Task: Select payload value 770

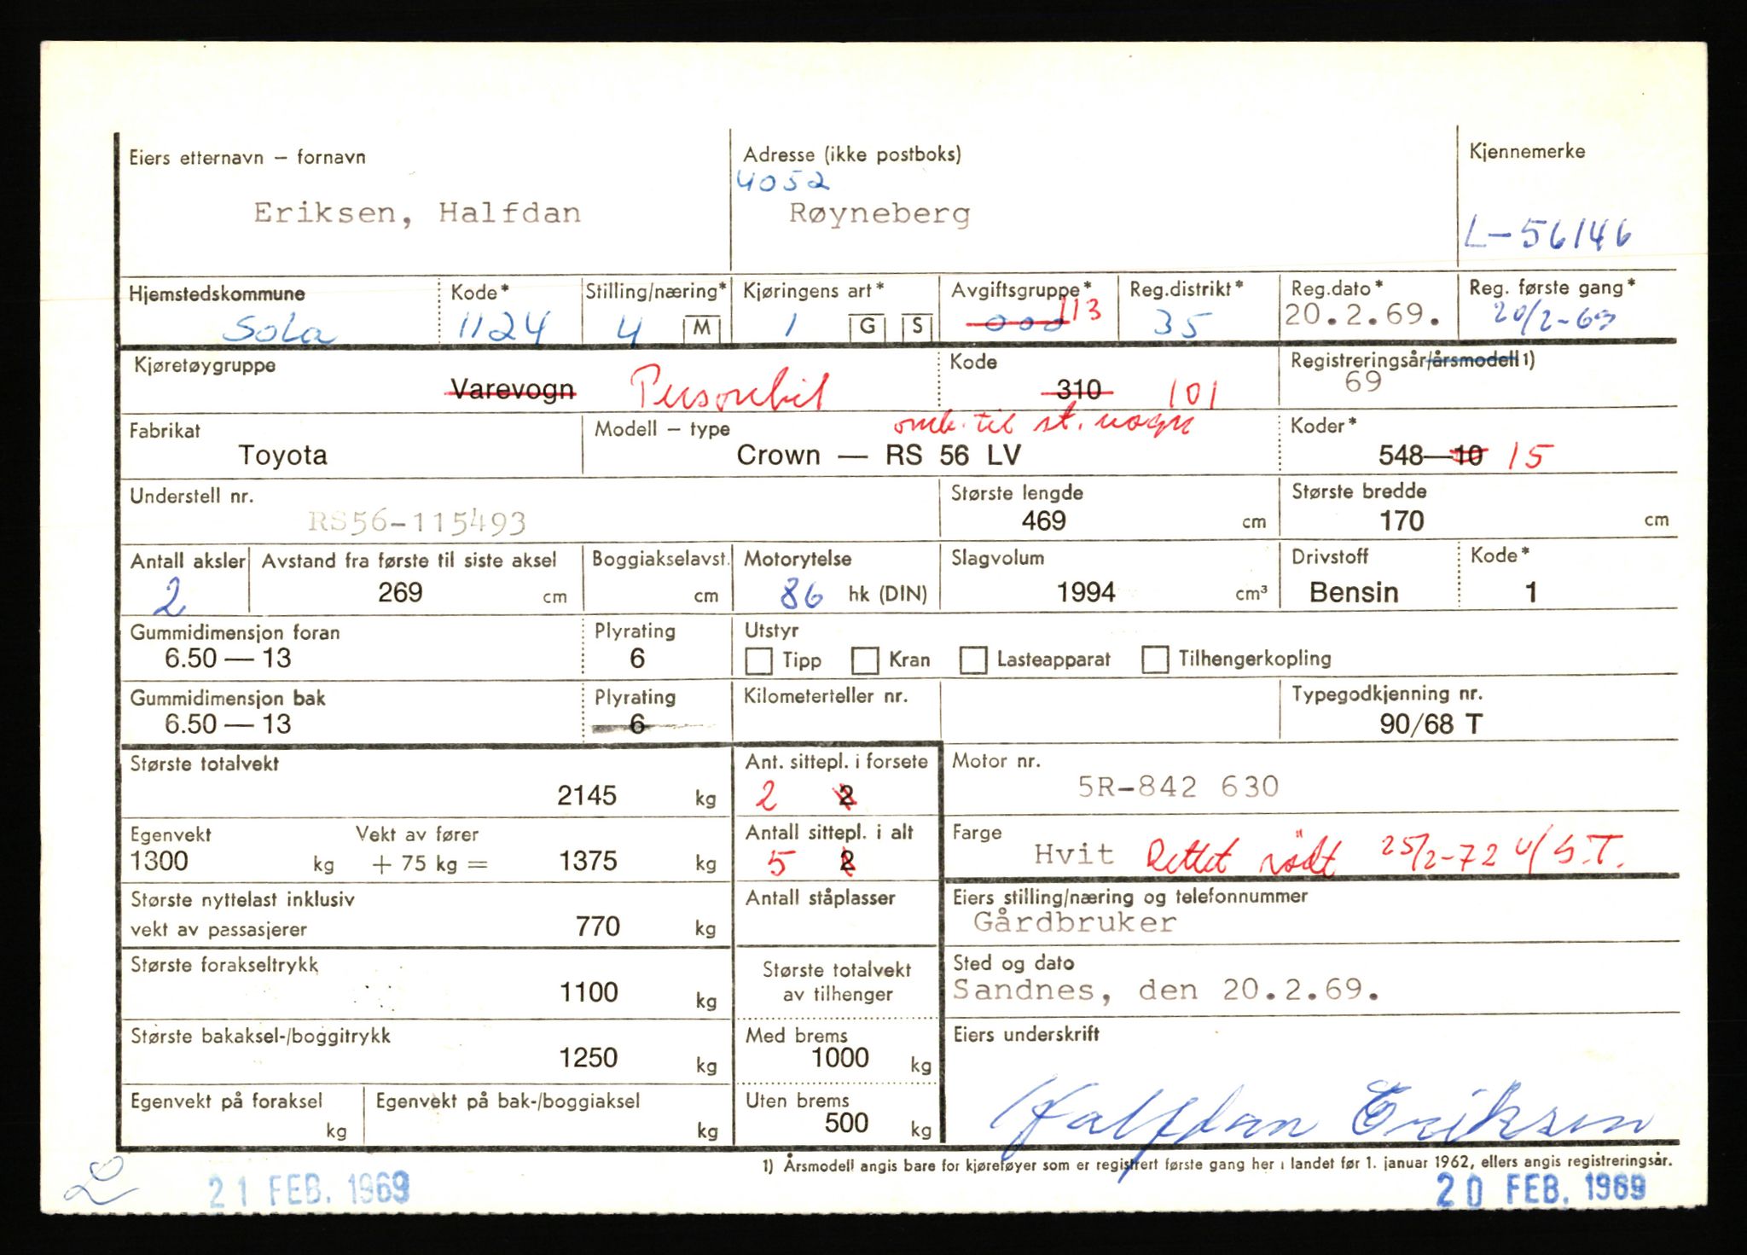Action: click(x=597, y=926)
